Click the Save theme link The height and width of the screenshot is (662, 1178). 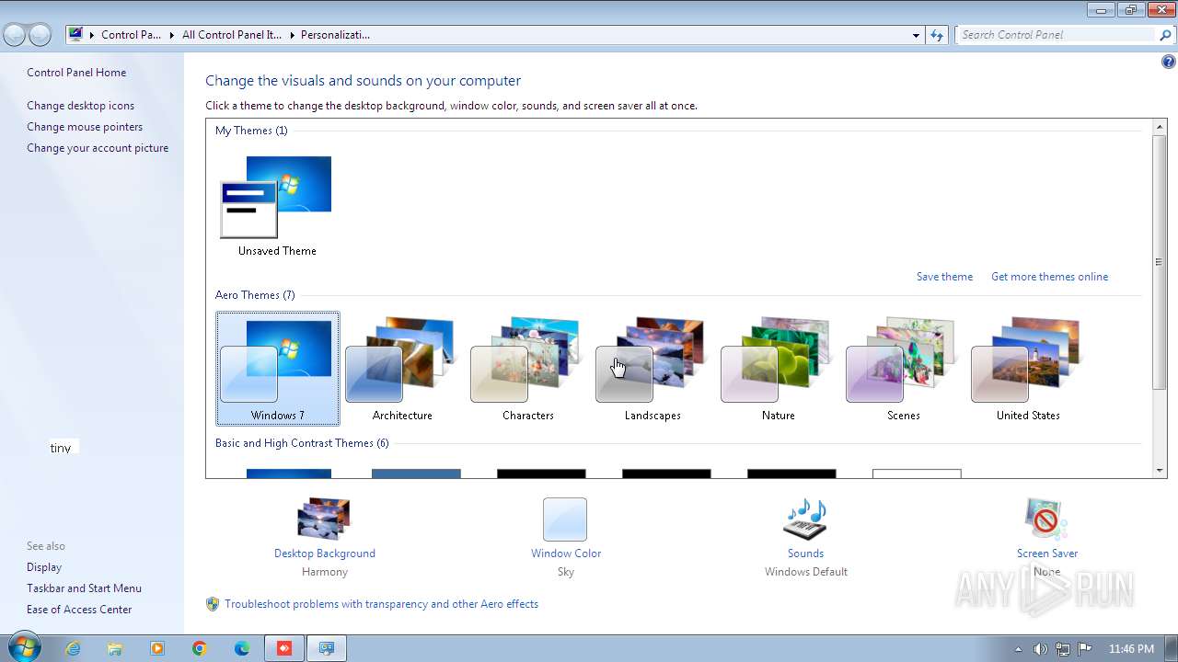pos(944,277)
